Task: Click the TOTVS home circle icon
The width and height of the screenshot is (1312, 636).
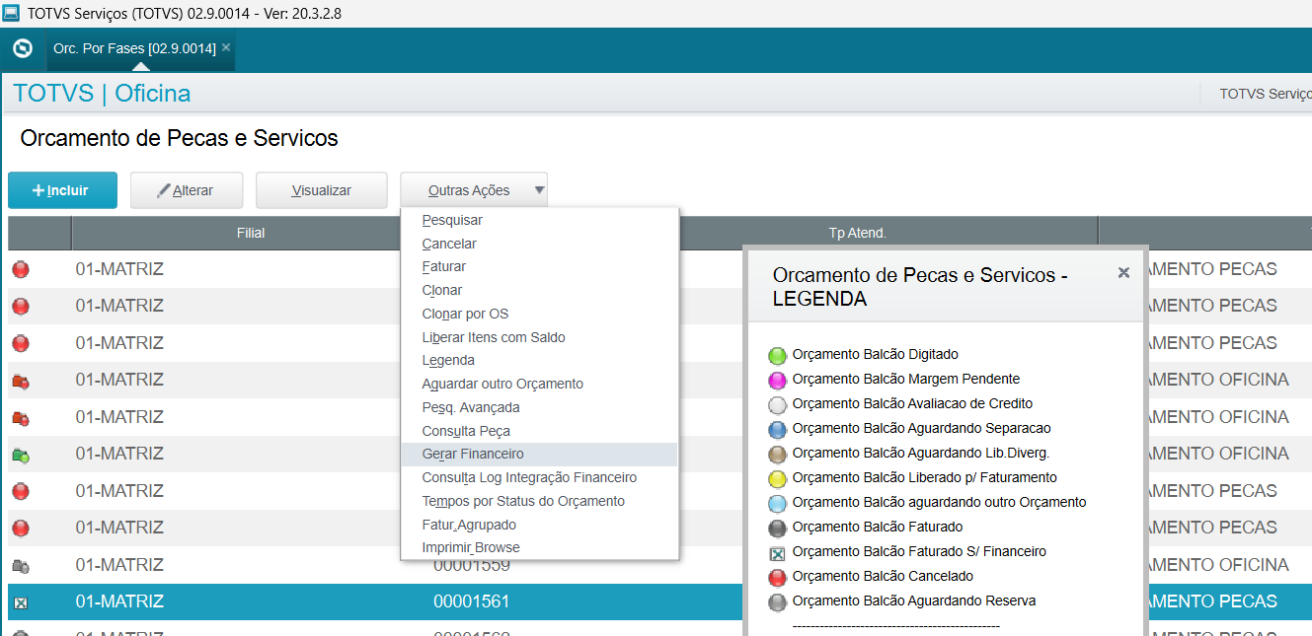Action: point(22,48)
